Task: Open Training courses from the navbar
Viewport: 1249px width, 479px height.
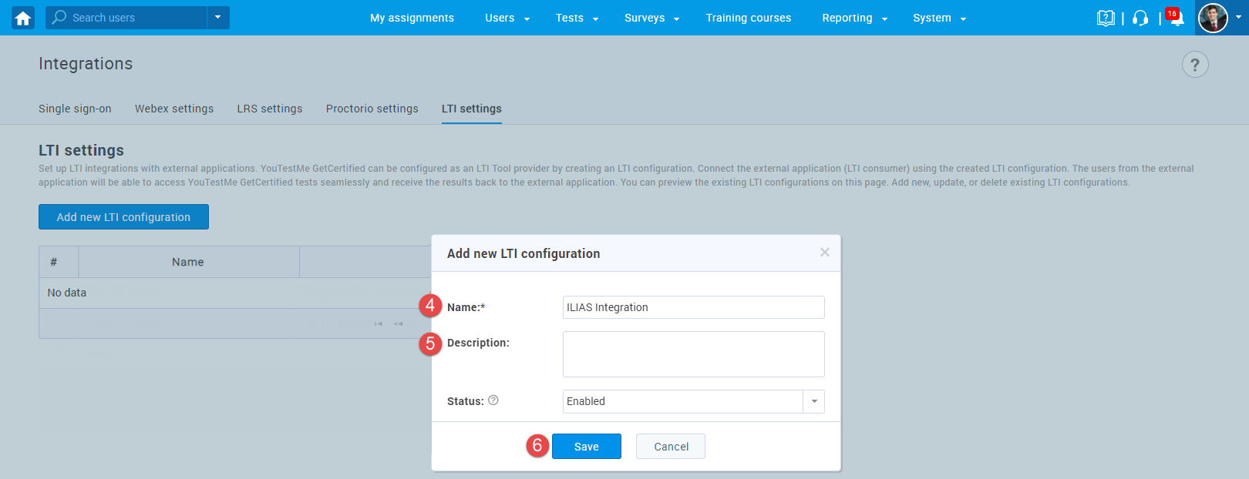Action: click(748, 18)
